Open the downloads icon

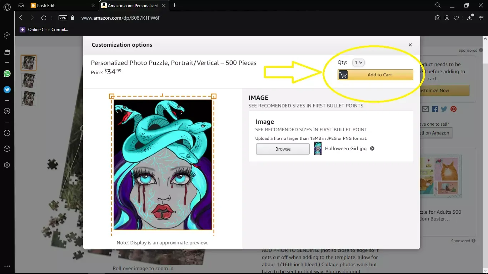click(470, 18)
